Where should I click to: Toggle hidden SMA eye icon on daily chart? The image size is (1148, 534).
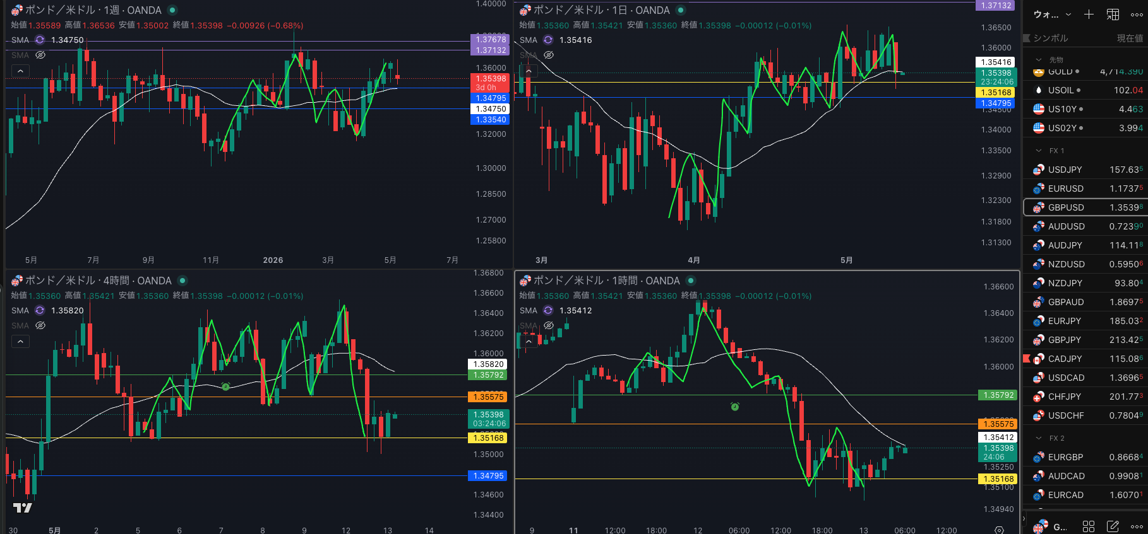(x=549, y=55)
